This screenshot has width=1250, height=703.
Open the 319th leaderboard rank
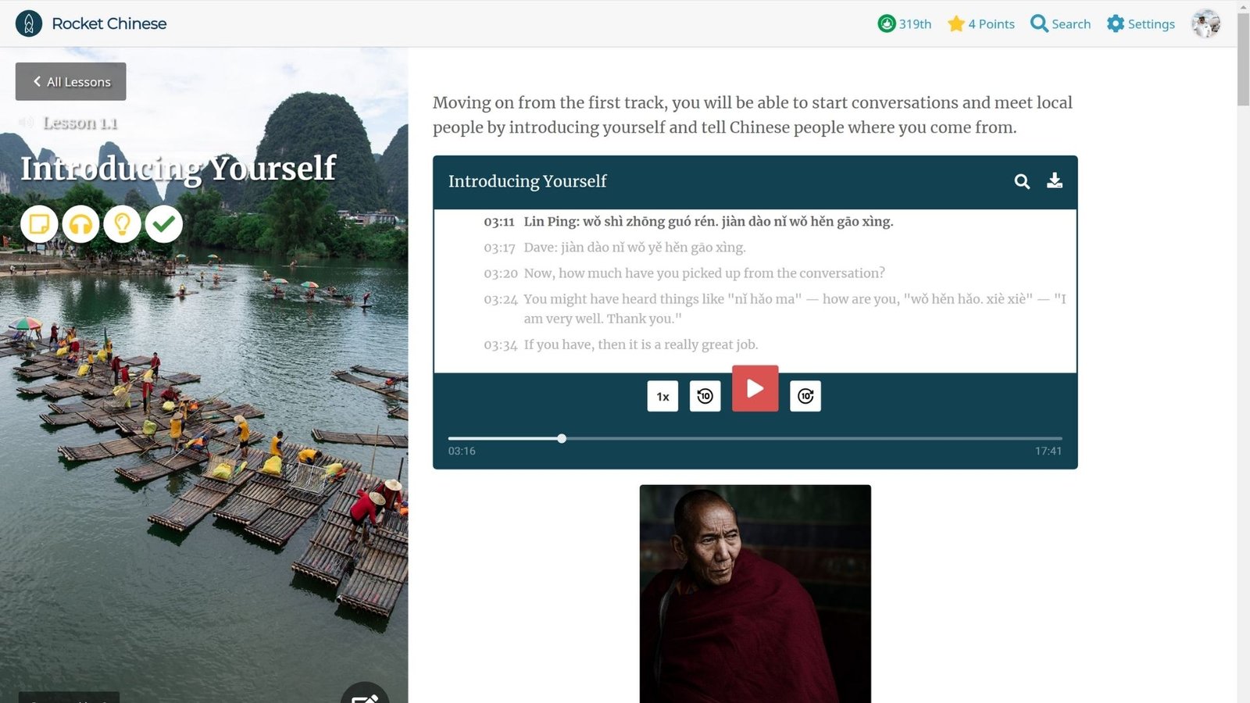[x=904, y=23]
